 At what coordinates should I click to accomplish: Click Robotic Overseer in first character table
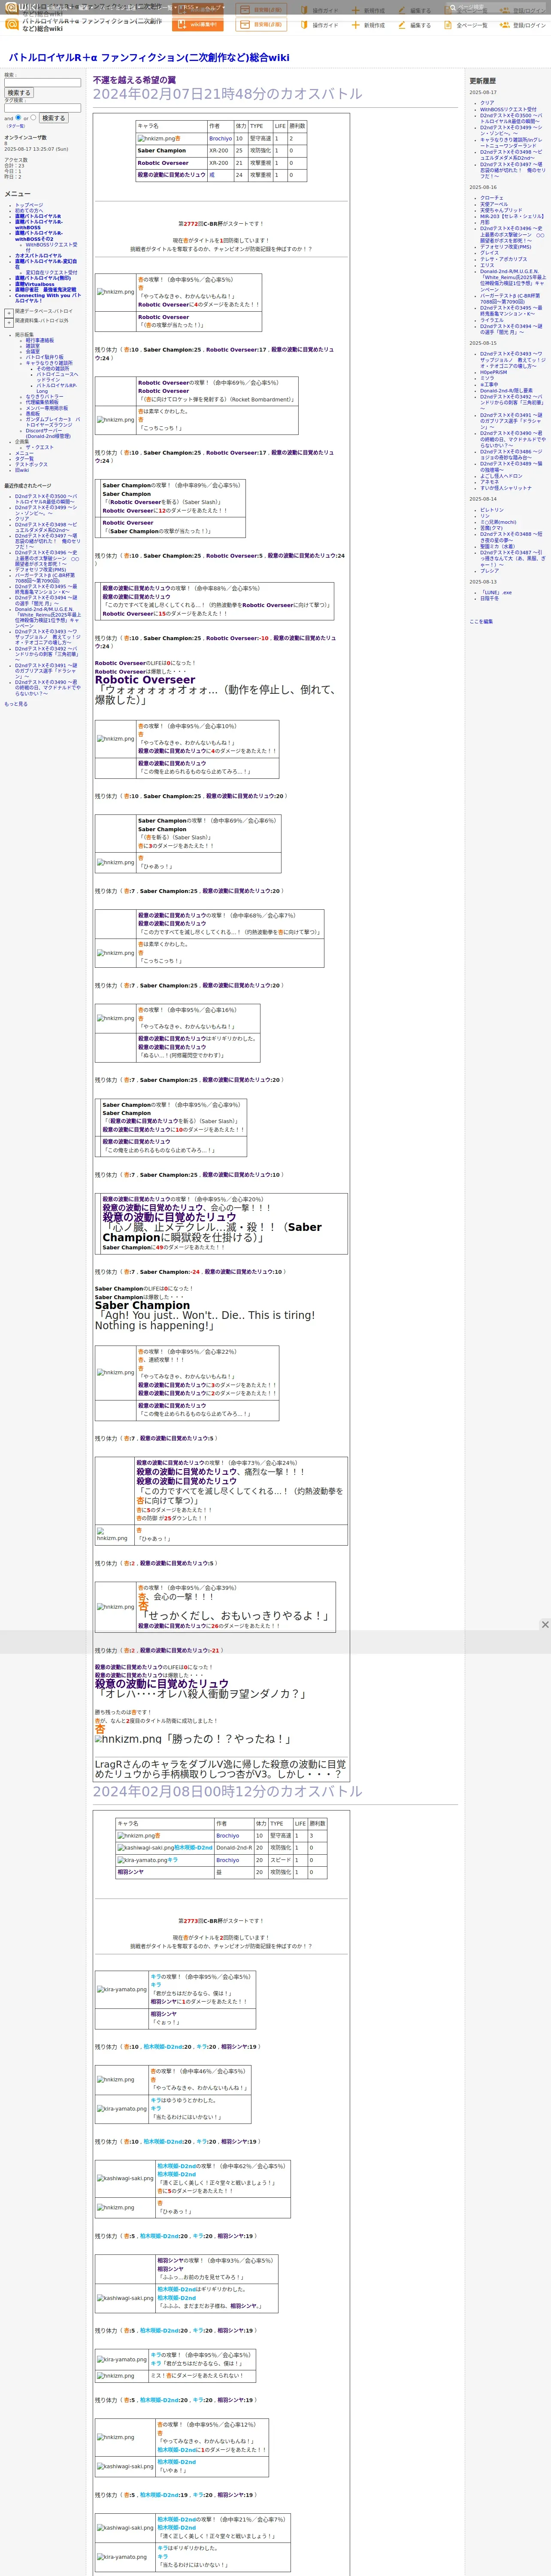(x=163, y=163)
